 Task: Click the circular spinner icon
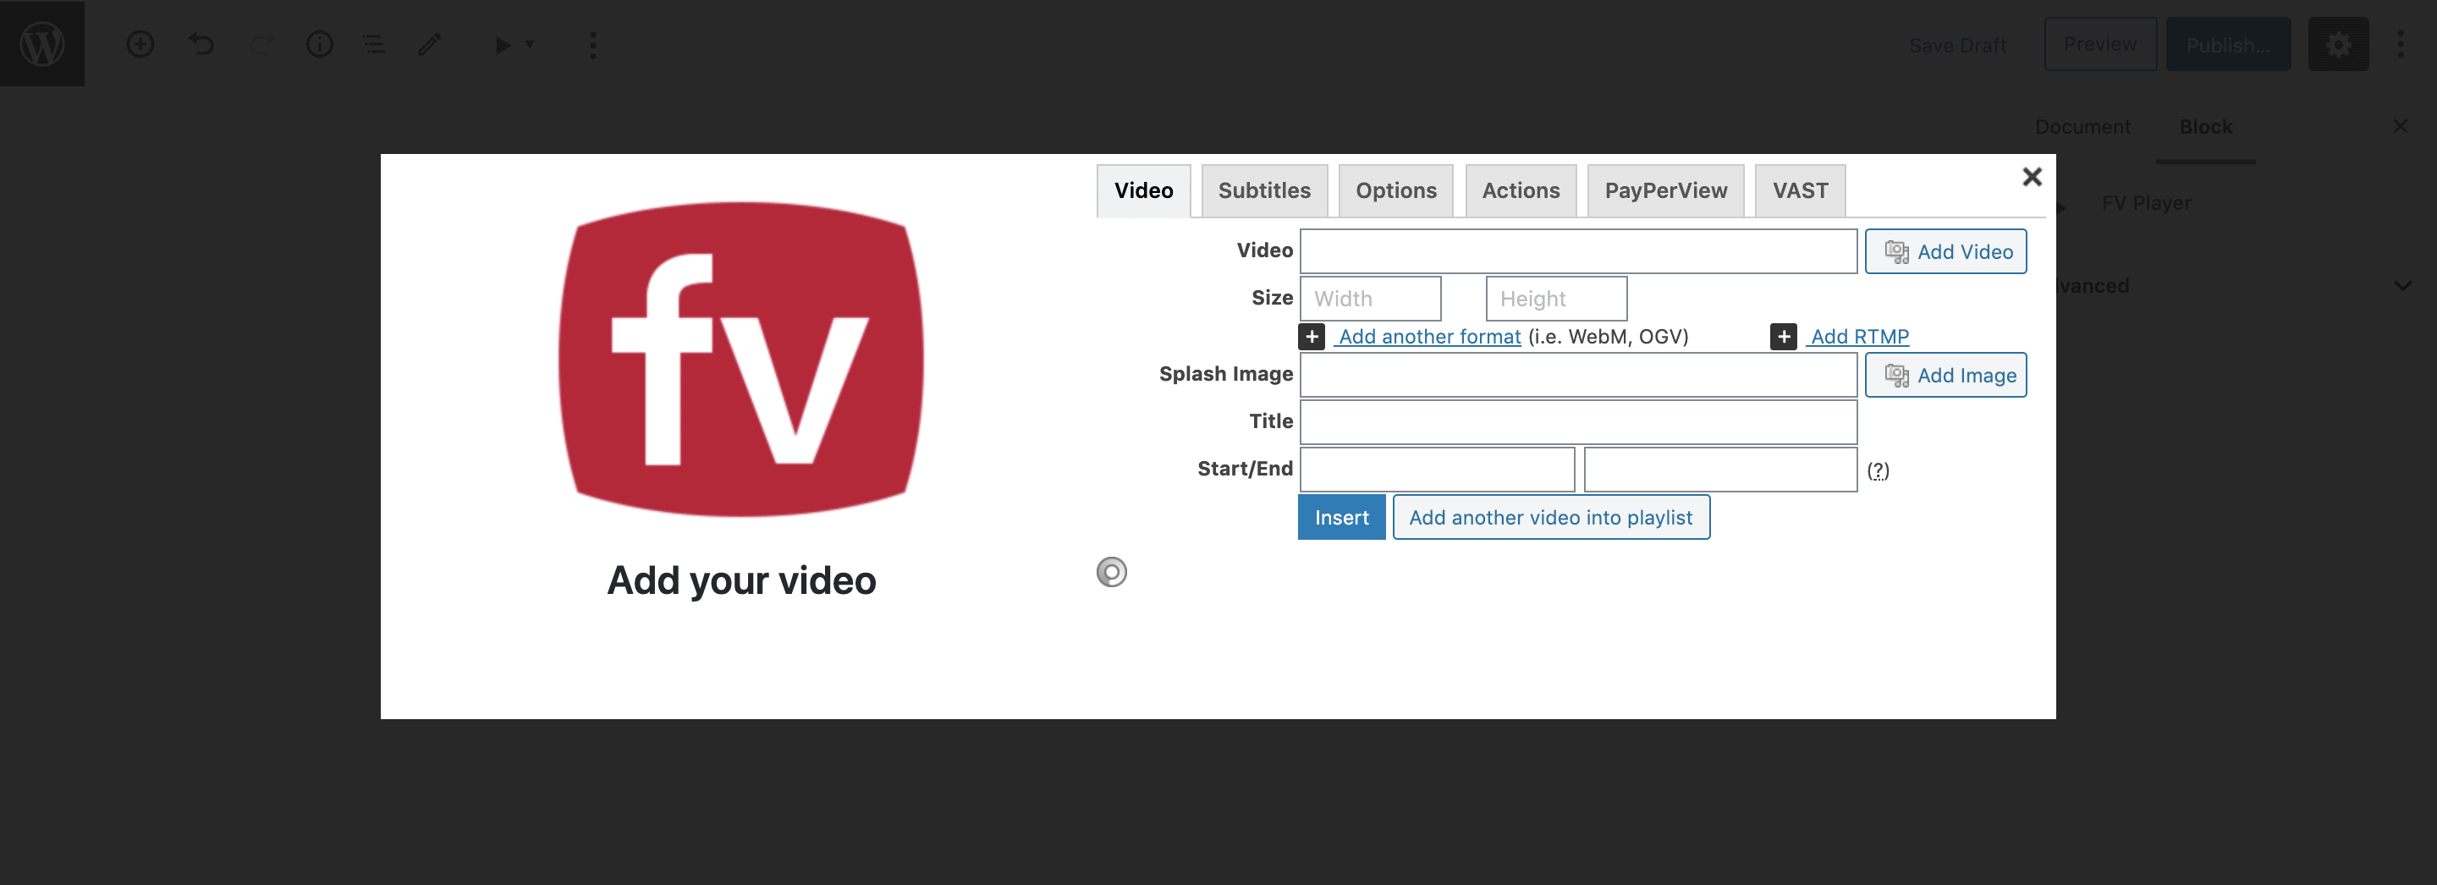pos(1112,572)
